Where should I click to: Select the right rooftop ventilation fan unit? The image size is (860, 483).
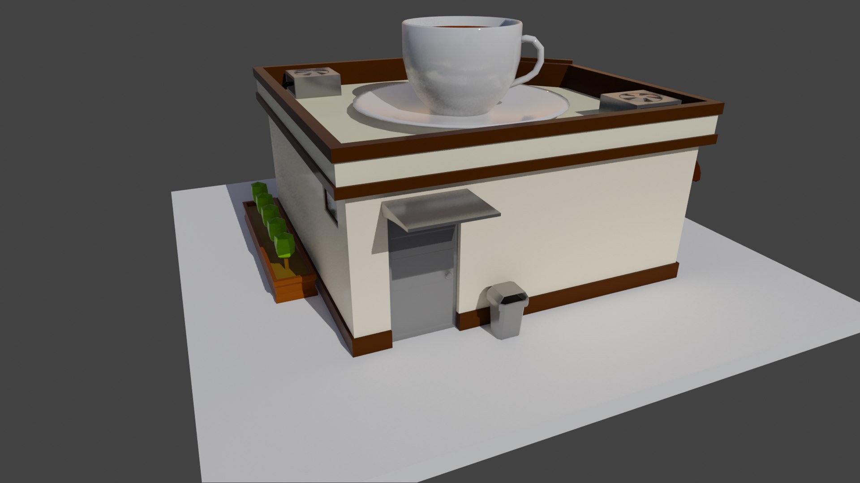tap(640, 102)
